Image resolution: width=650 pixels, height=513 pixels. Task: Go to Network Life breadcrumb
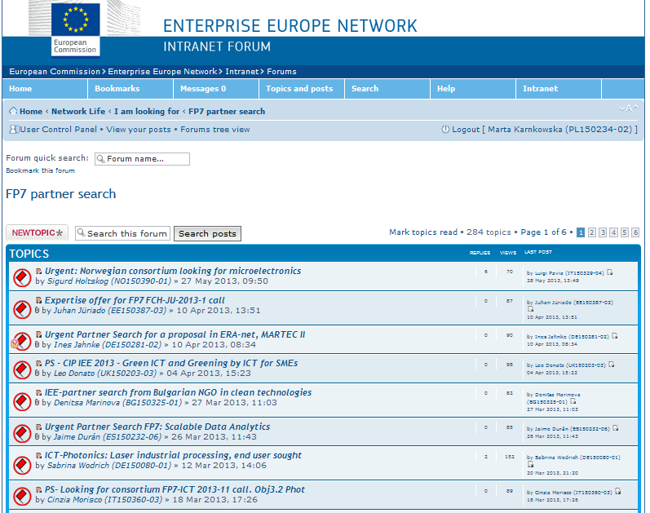click(x=78, y=111)
